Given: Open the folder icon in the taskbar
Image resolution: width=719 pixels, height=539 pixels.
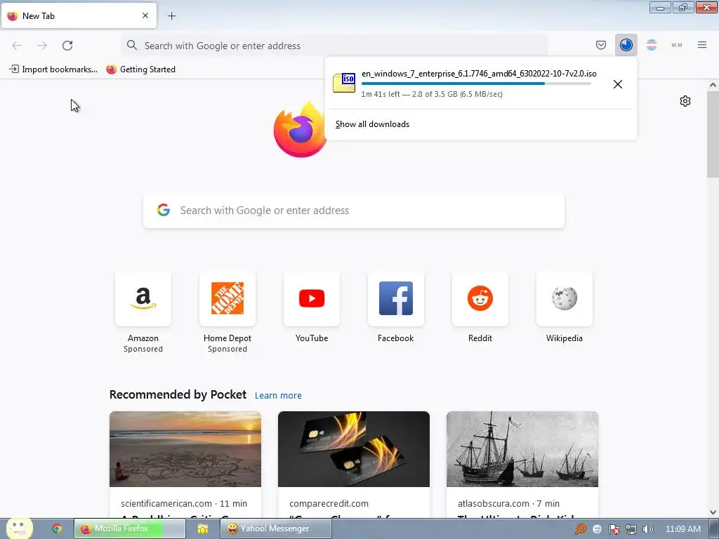Looking at the screenshot, I should [203, 529].
